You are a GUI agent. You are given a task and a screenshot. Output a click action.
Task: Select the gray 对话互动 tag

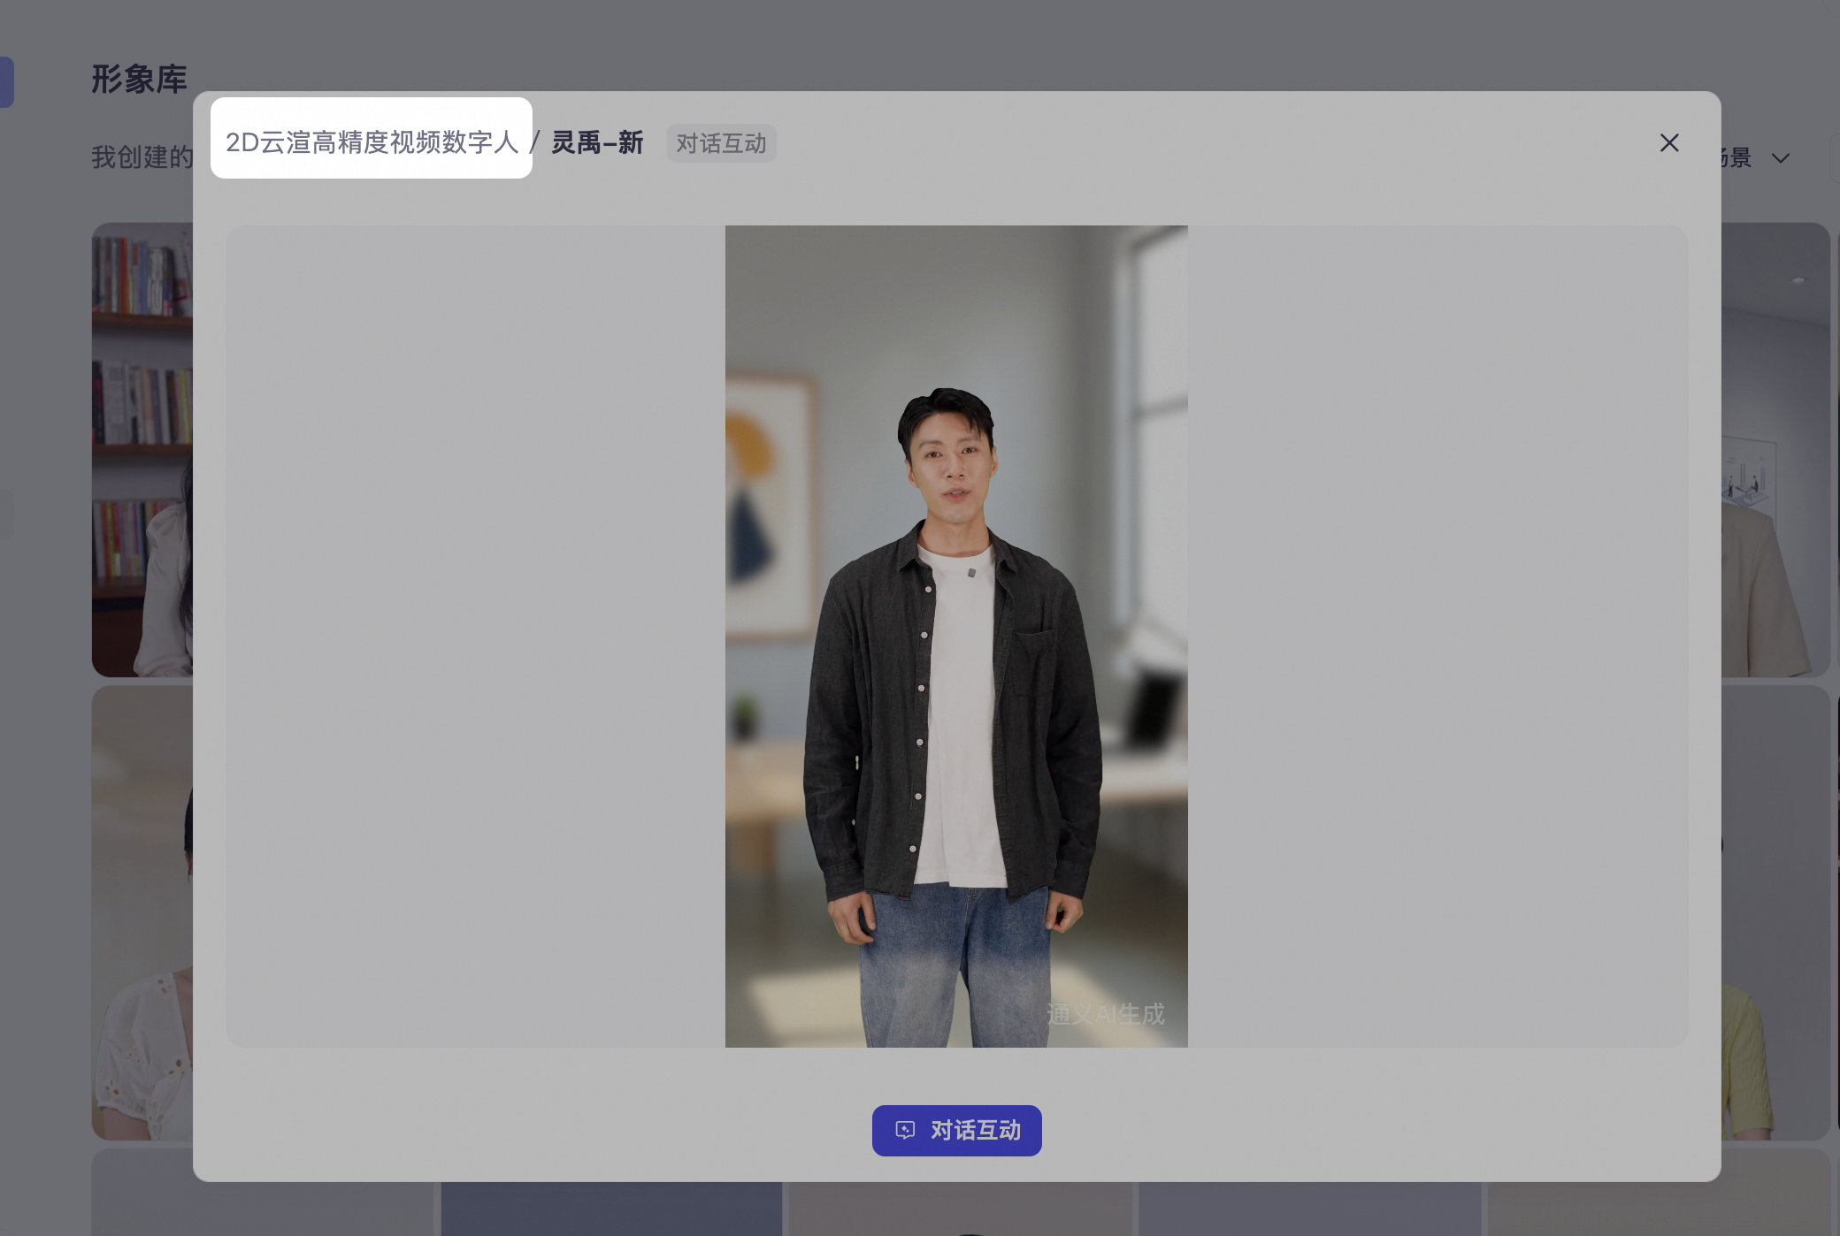(721, 143)
